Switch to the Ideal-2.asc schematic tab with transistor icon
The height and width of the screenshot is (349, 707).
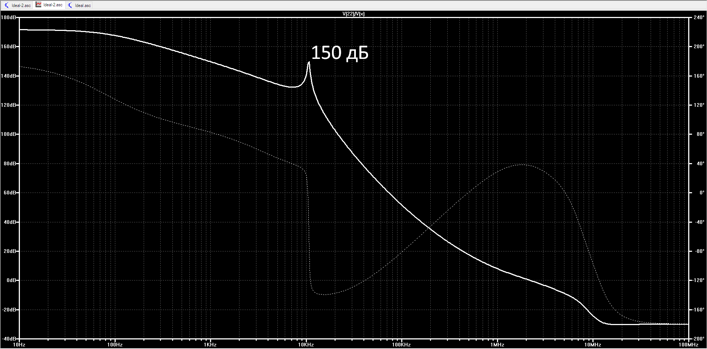click(18, 5)
